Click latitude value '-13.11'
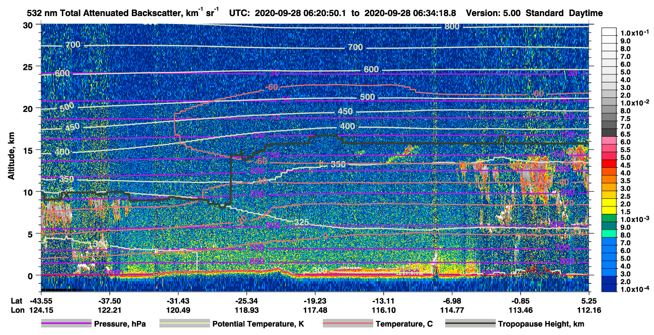Screen dimensions: 654x335 384,300
